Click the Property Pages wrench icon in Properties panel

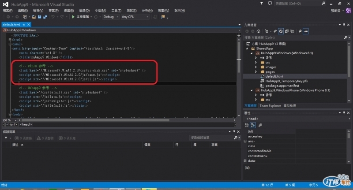pyautogui.click(x=260, y=125)
